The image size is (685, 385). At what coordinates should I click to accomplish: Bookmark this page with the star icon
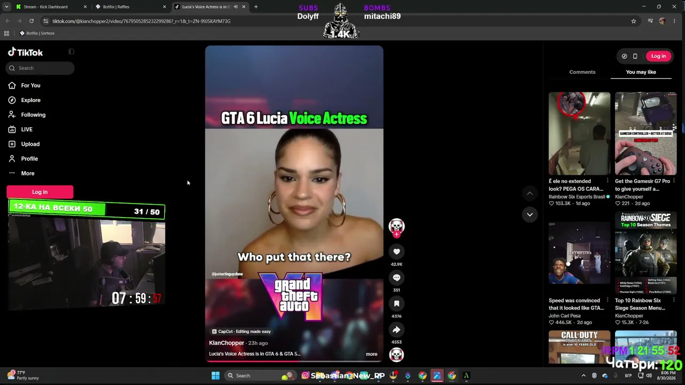tap(634, 21)
